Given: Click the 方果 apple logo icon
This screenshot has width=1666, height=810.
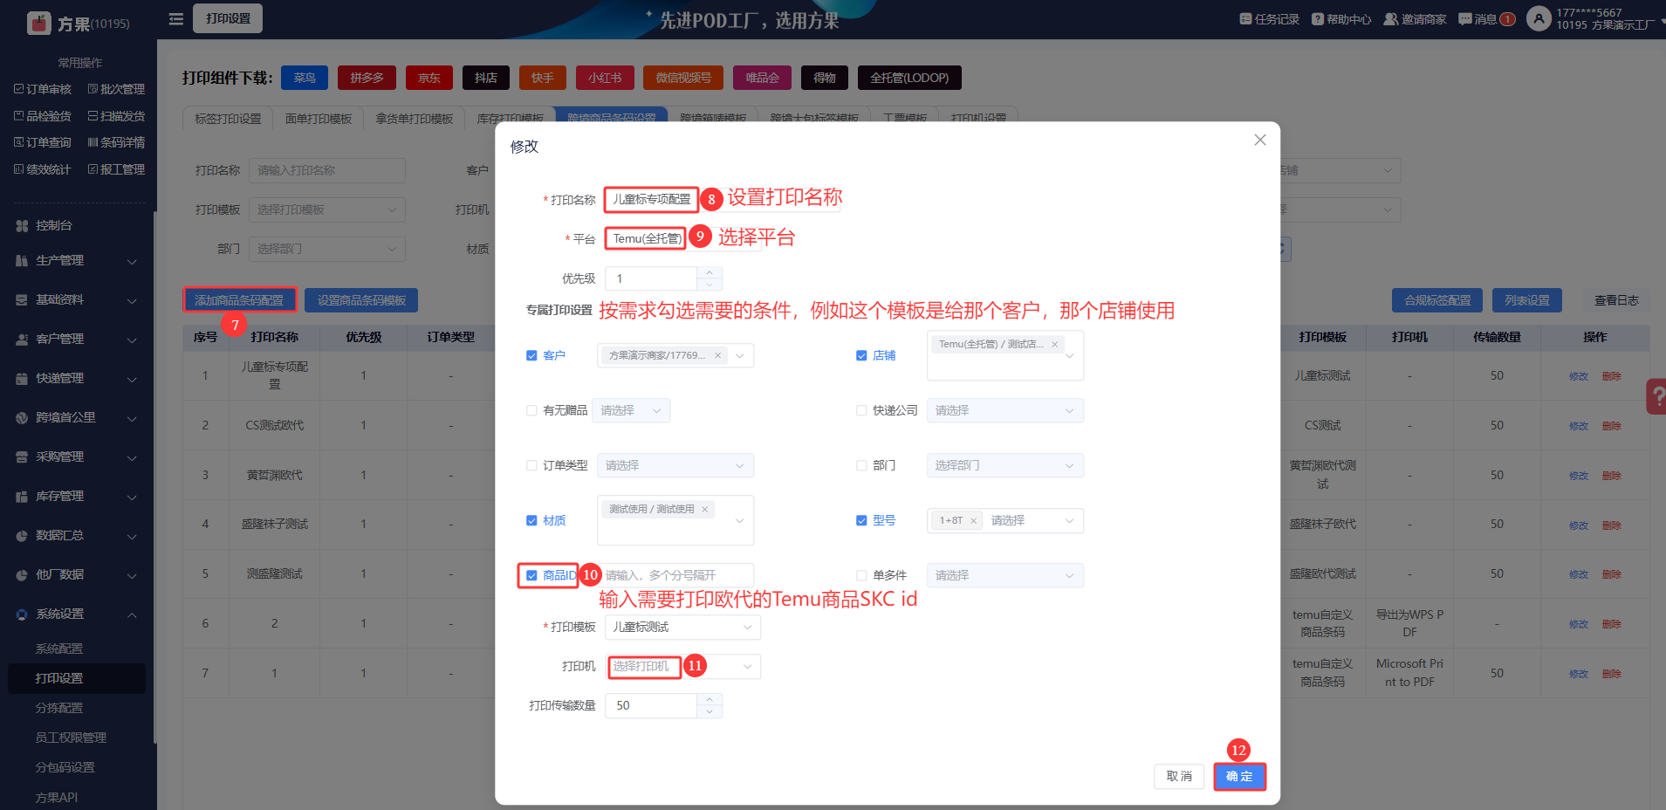Looking at the screenshot, I should (39, 23).
